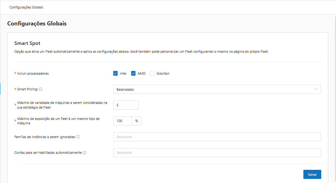The width and height of the screenshot is (336, 183).
Task: Click the Configurações Globais page title
Action: [x=37, y=24]
